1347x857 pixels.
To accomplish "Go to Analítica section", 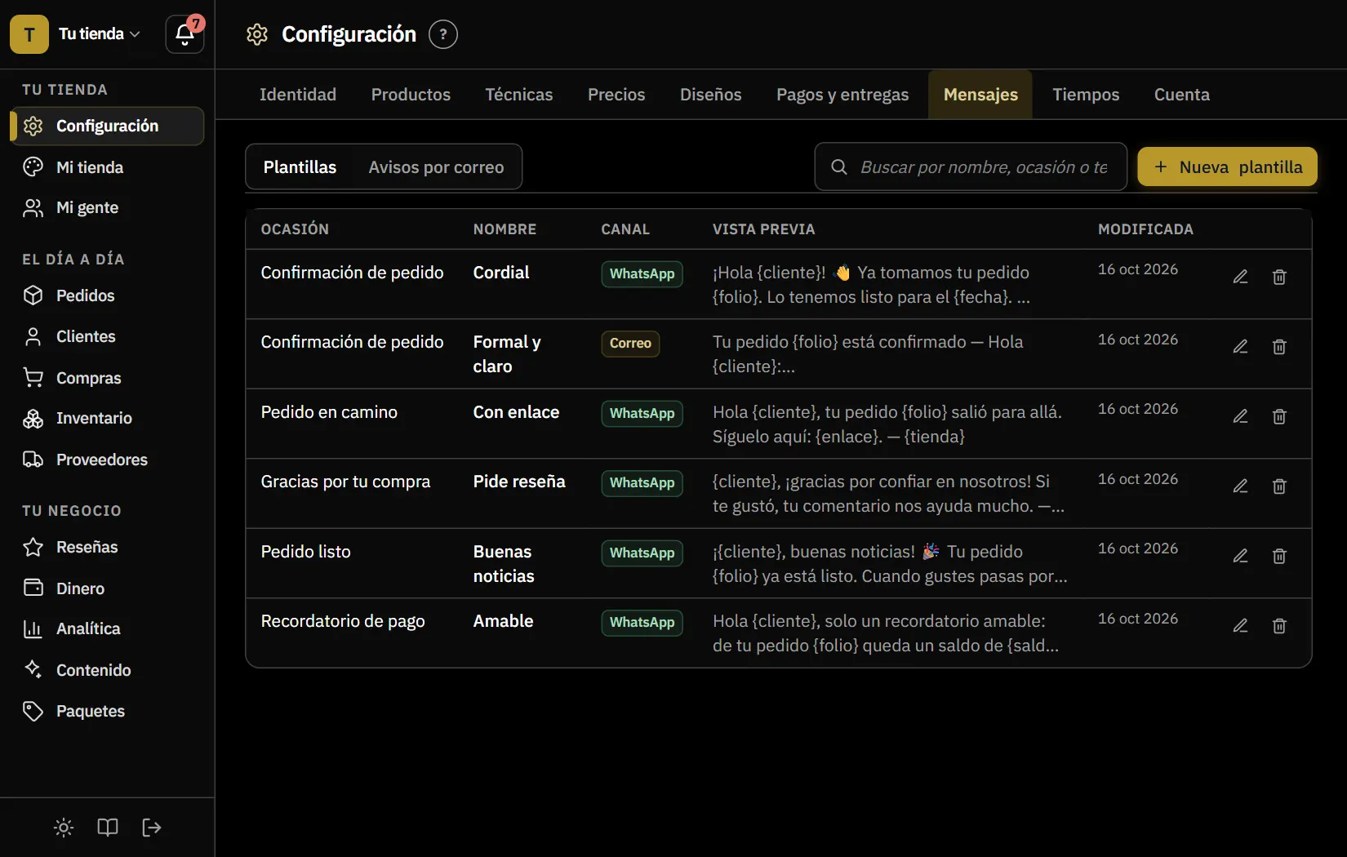I will click(107, 628).
